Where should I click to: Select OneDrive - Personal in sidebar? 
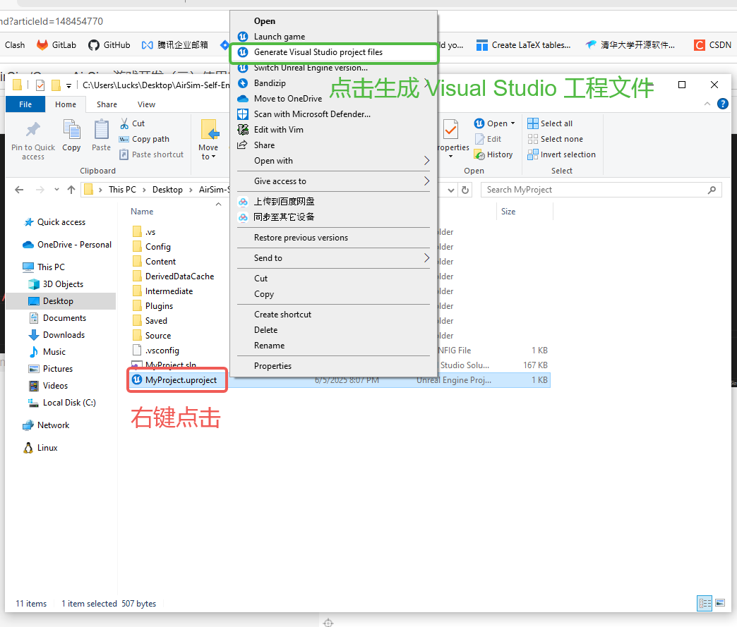[x=74, y=245]
